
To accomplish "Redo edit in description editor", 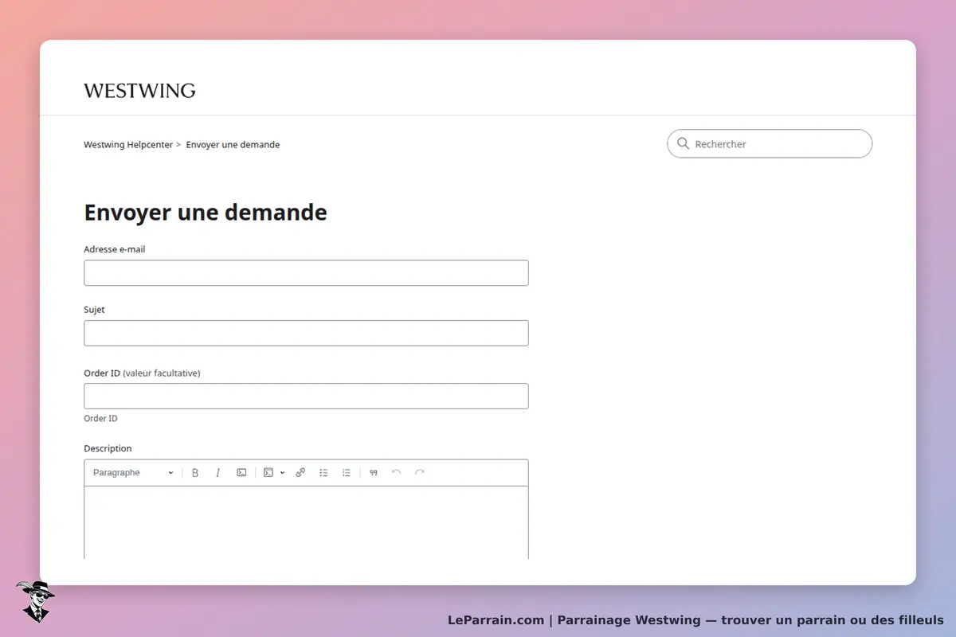I will coord(420,473).
